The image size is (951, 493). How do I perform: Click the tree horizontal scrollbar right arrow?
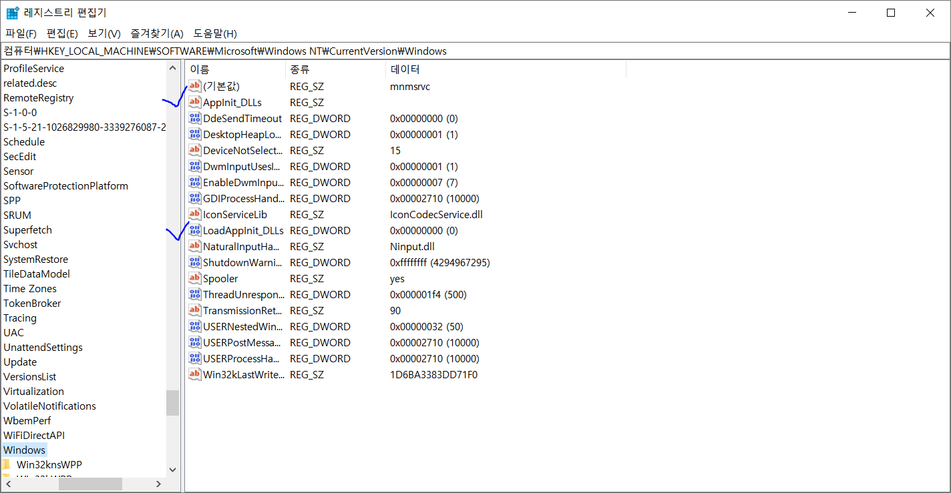[158, 484]
